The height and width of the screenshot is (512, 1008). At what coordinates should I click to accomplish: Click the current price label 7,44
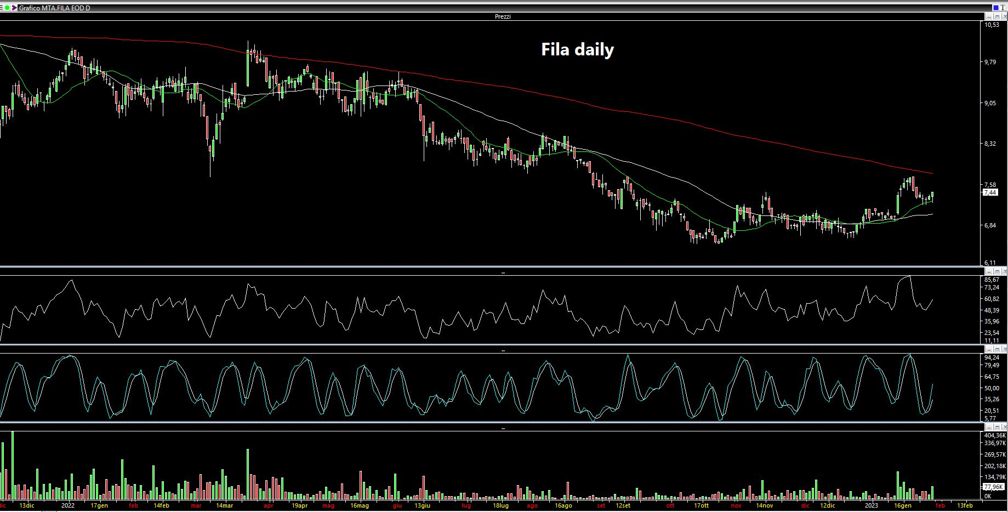(x=990, y=192)
